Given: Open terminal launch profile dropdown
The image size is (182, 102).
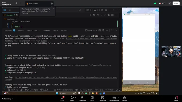Looking at the screenshot, I should [96, 30].
